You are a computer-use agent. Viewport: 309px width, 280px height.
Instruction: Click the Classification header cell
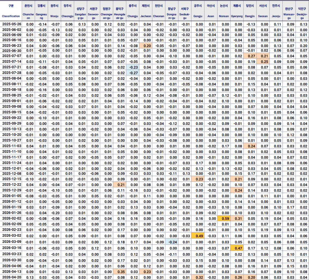11,16
